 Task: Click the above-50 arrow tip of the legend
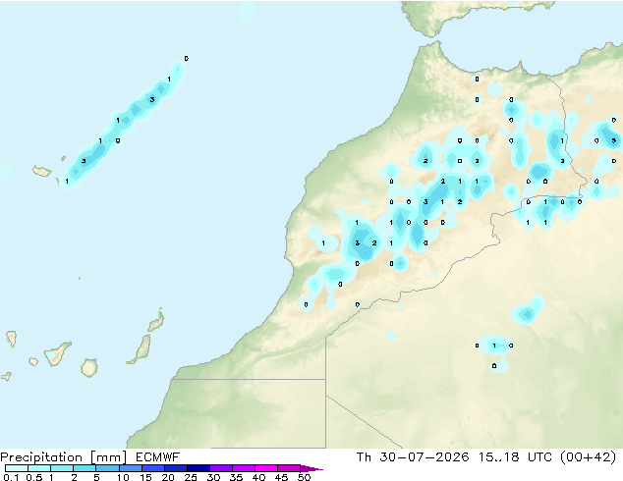[311, 468]
